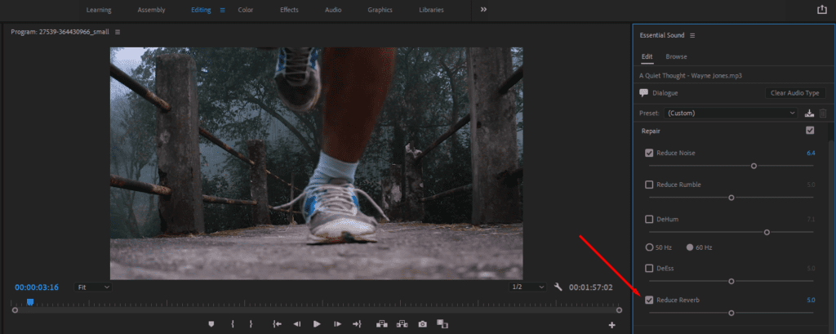Open the Browse tab in Essential Sound

pyautogui.click(x=676, y=56)
